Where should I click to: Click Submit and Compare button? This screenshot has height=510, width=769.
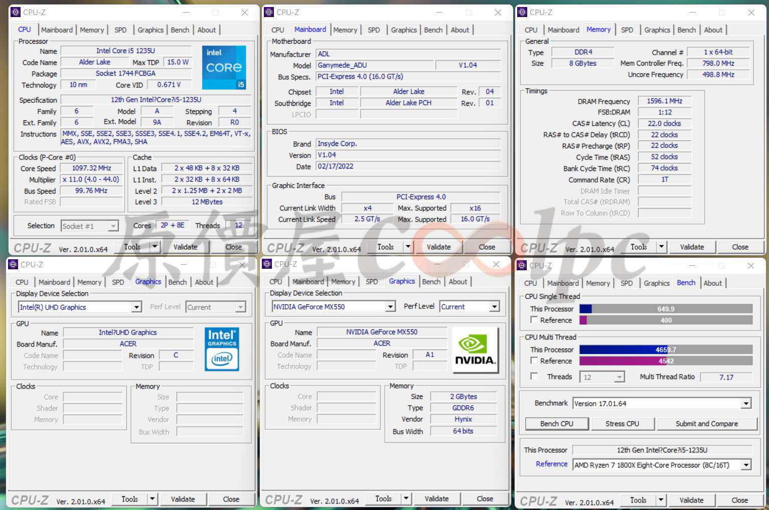click(x=706, y=424)
